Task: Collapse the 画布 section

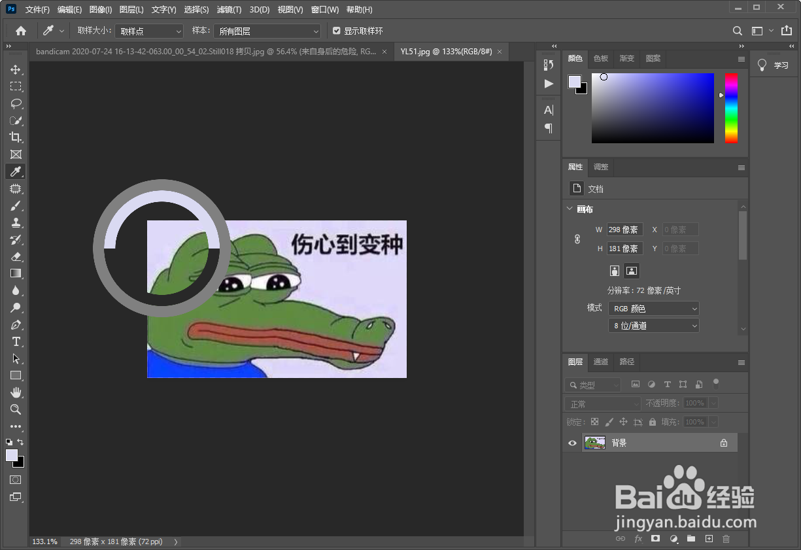Action: click(569, 209)
